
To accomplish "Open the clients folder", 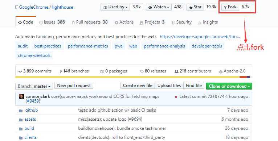I will tap(30, 137).
